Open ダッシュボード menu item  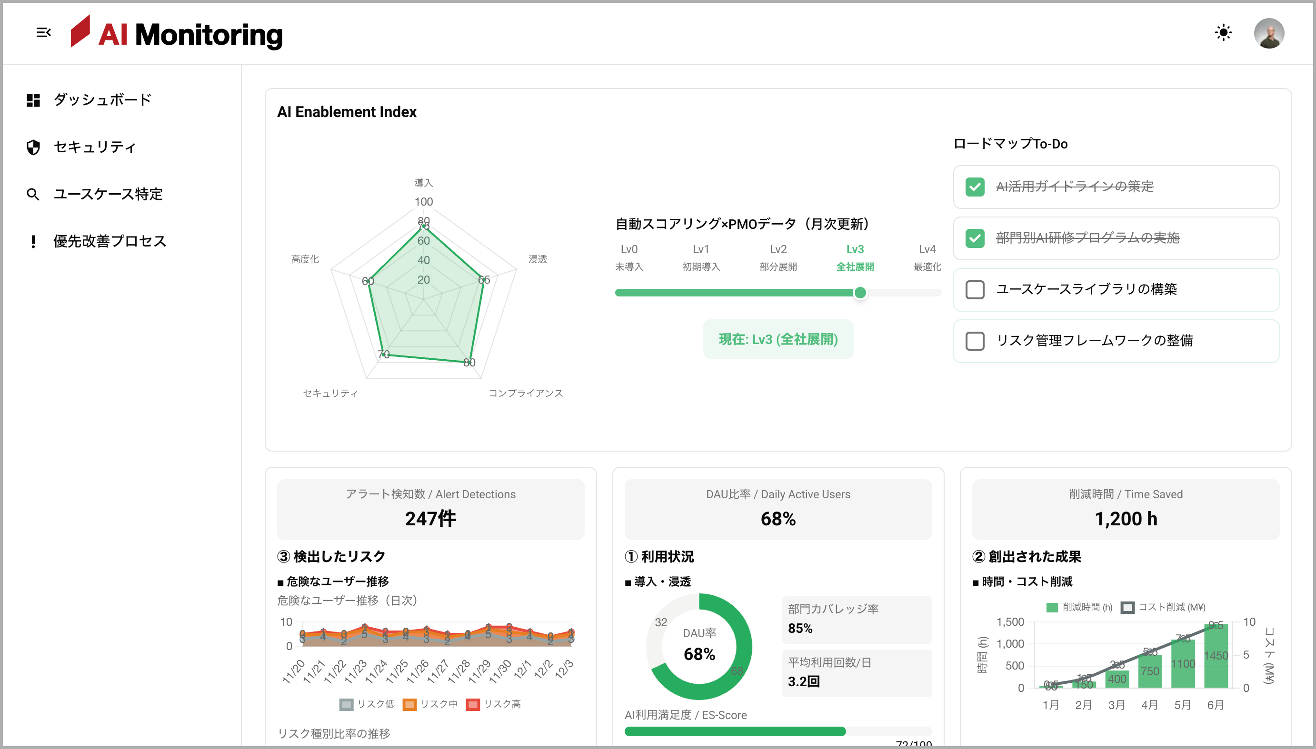(x=102, y=100)
